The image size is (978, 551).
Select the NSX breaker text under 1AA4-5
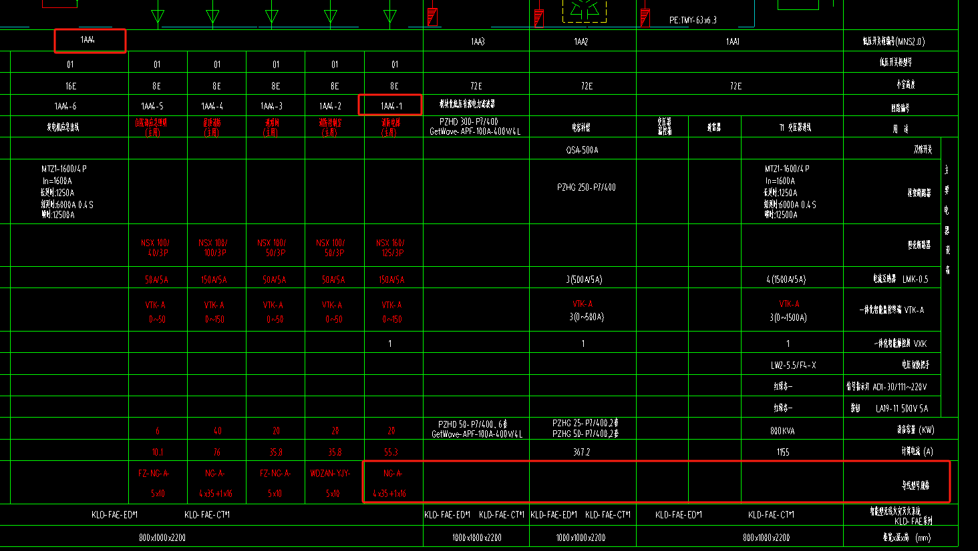pyautogui.click(x=155, y=247)
